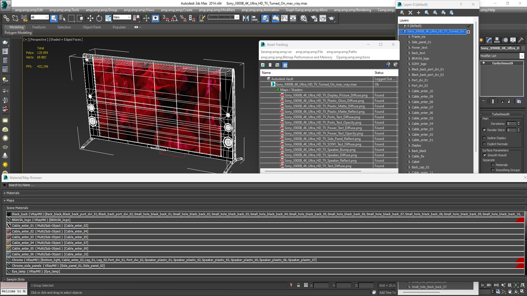Collapse the Sample Slots group
527x296 pixels.
[x=5, y=279]
